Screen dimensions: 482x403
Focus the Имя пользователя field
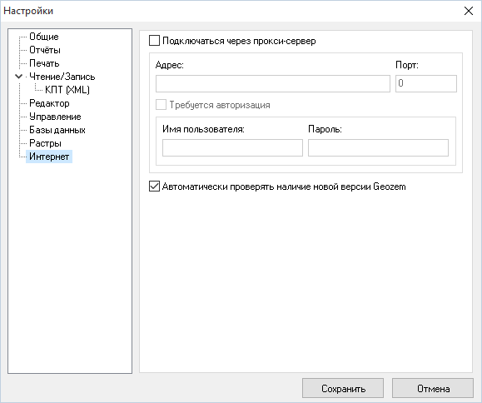coord(233,148)
